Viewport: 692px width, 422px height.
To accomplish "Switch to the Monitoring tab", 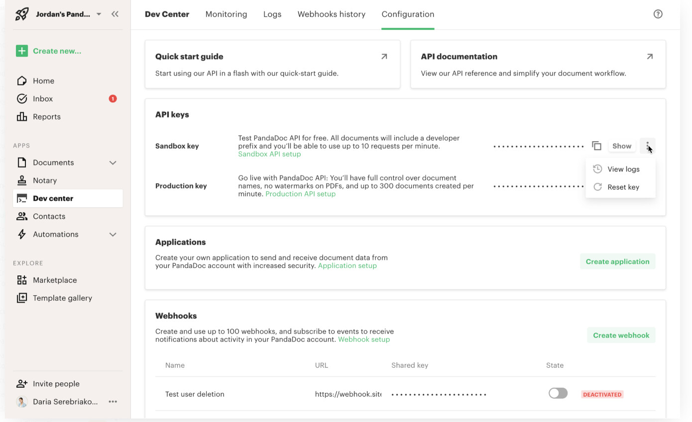I will (x=226, y=14).
